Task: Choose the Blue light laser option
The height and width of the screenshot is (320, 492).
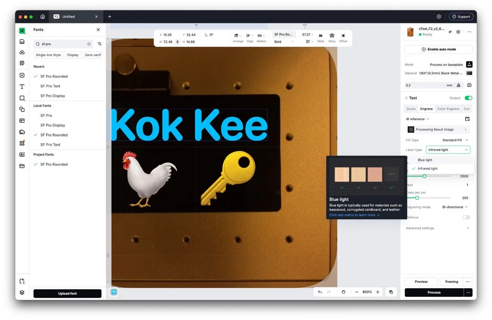Action: (441, 160)
